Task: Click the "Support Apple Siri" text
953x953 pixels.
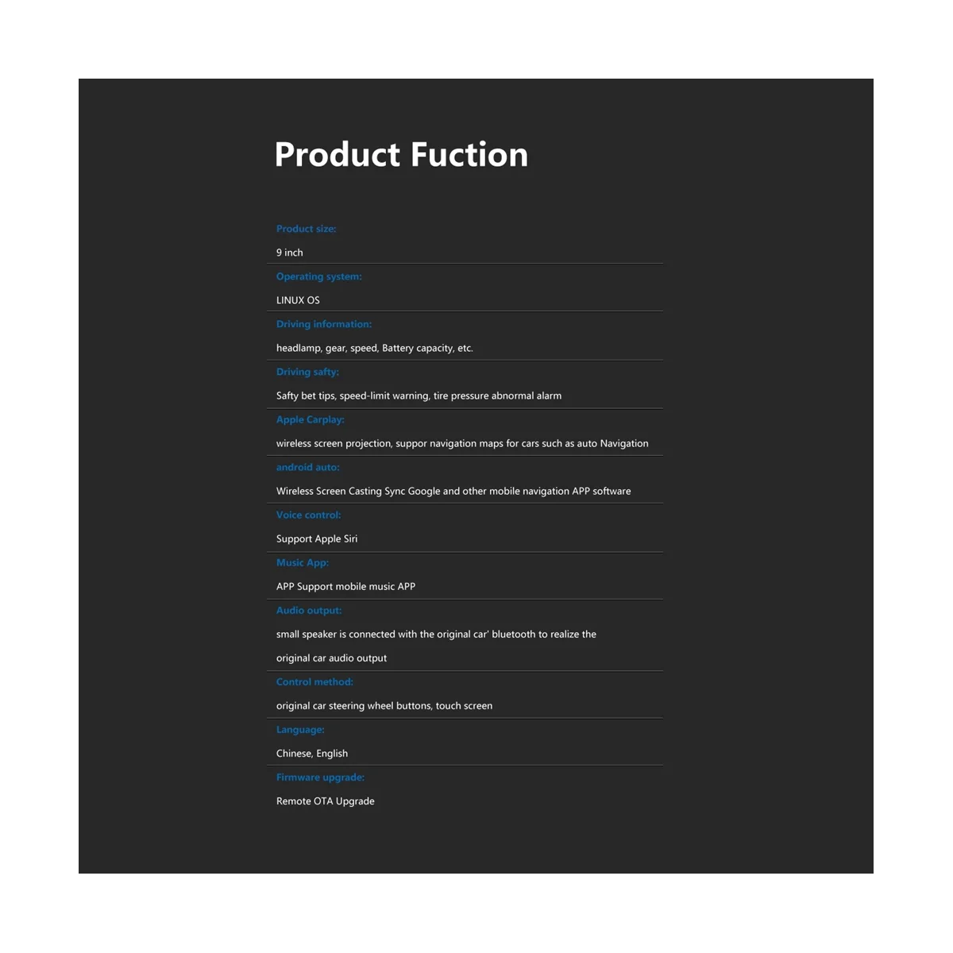Action: pyautogui.click(x=317, y=538)
